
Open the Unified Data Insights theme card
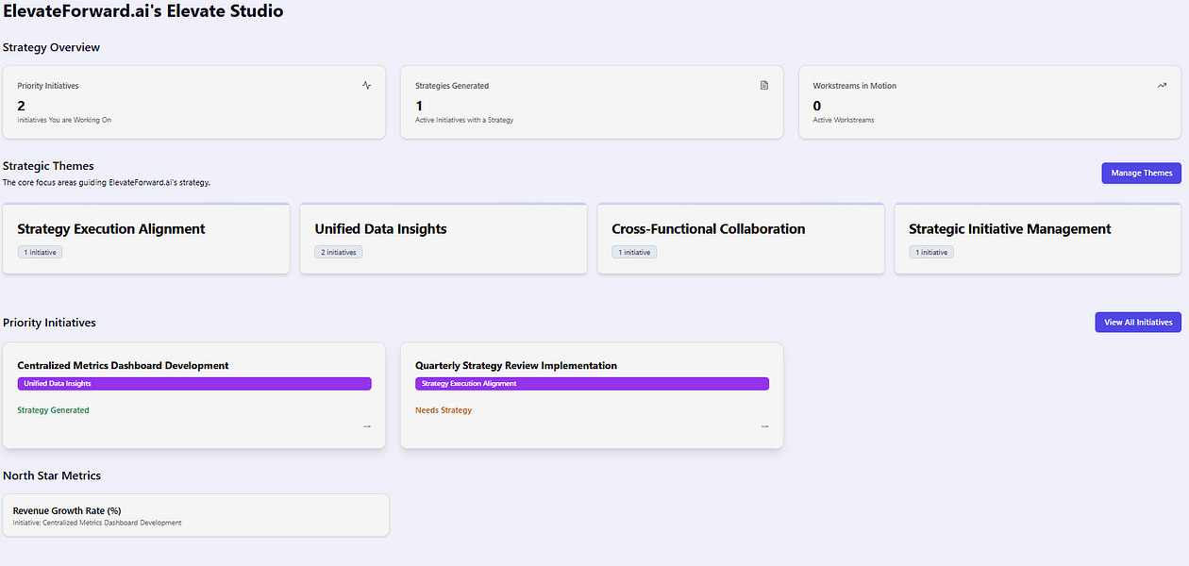pyautogui.click(x=444, y=239)
